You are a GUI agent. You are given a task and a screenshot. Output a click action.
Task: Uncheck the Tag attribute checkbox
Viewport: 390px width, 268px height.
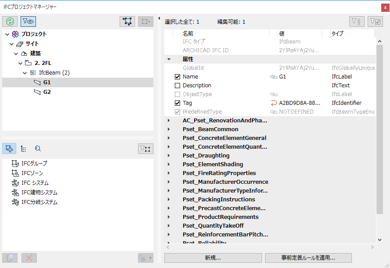tap(177, 103)
